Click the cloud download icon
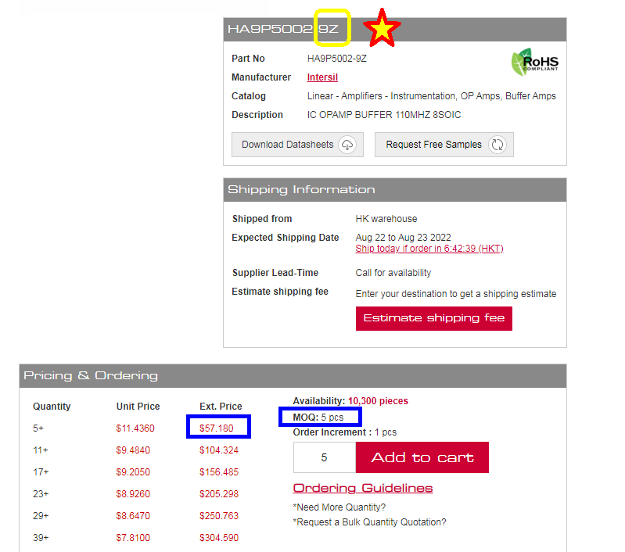Viewport: 625px width, 552px height. click(x=347, y=145)
